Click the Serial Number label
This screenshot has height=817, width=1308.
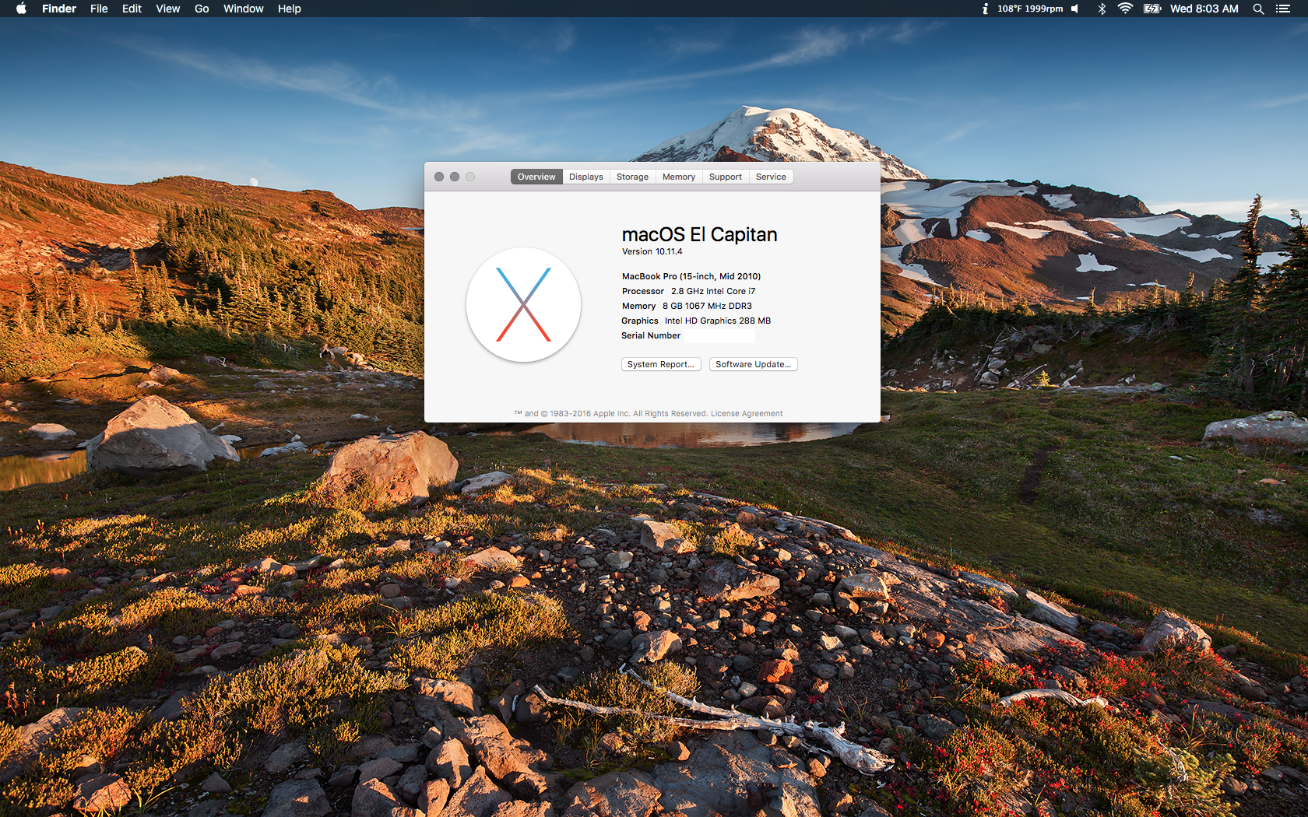tap(651, 335)
